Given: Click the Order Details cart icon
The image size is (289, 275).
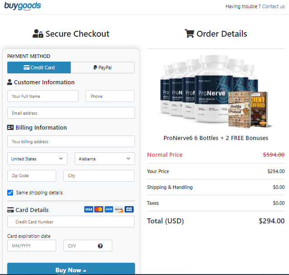Looking at the screenshot, I should (x=189, y=34).
